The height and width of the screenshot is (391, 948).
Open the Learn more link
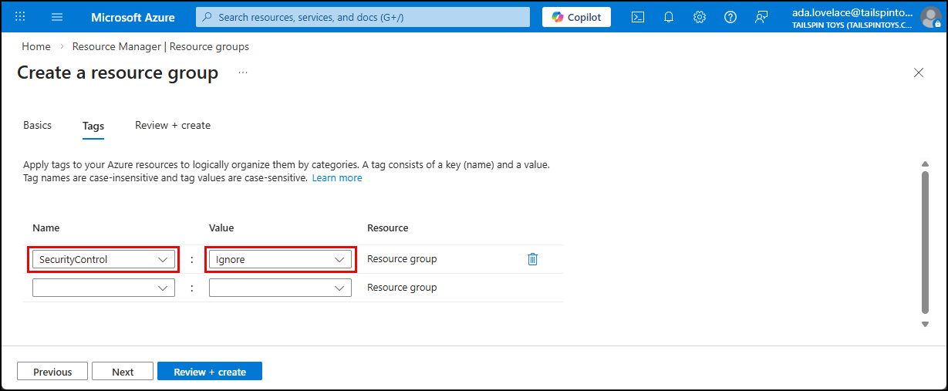(x=337, y=177)
